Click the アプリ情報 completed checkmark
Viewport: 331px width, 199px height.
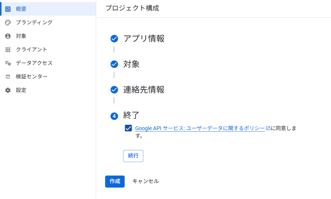tap(114, 39)
